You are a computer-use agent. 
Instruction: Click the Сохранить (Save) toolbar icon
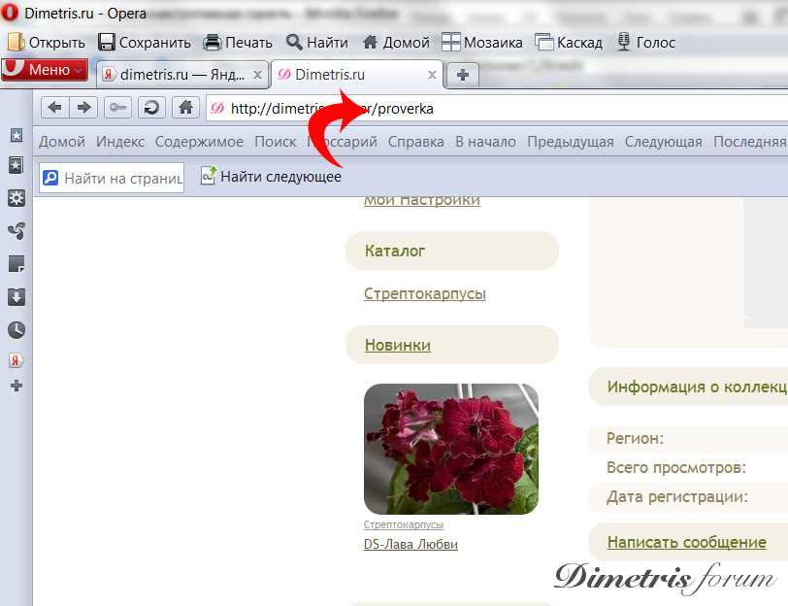107,42
